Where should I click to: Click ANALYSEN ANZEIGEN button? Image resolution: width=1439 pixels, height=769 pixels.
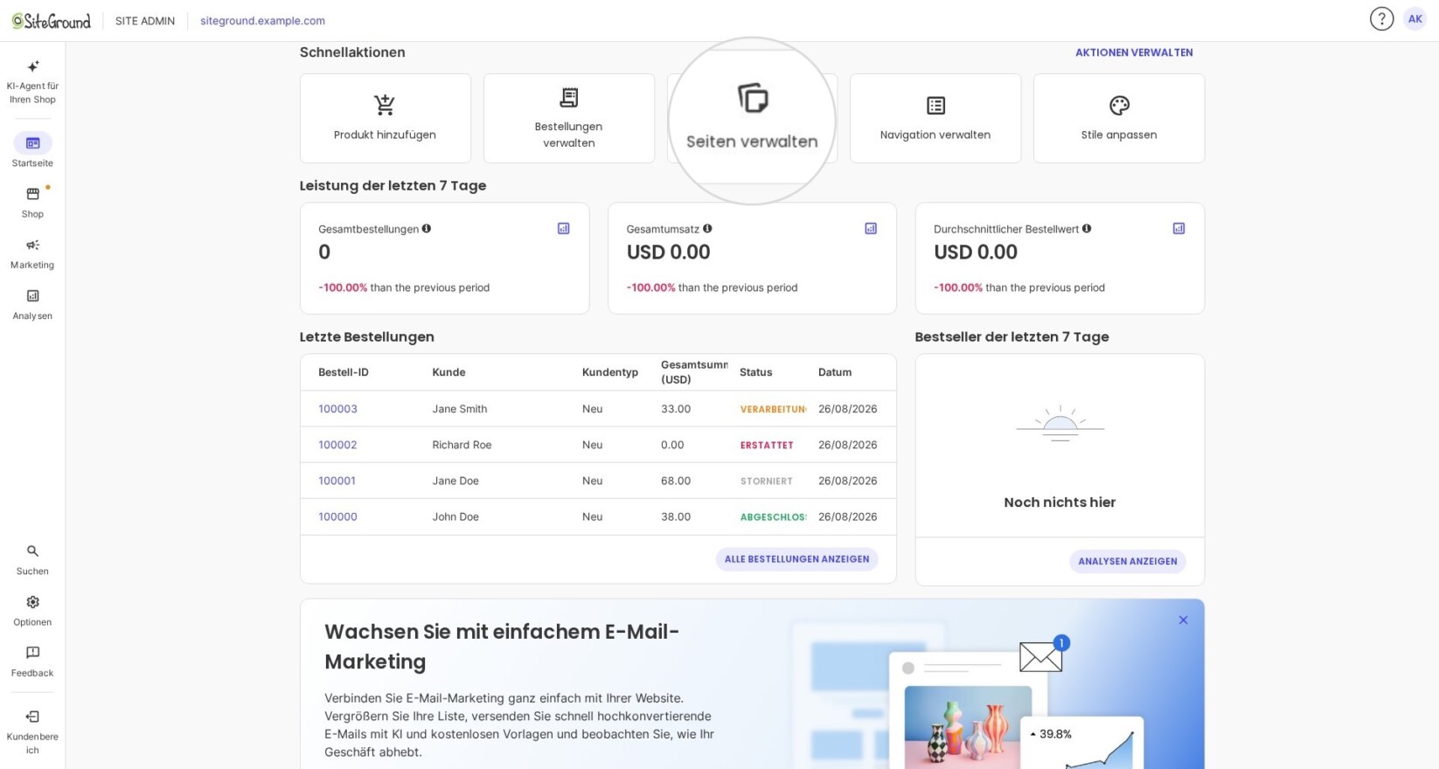point(1128,561)
